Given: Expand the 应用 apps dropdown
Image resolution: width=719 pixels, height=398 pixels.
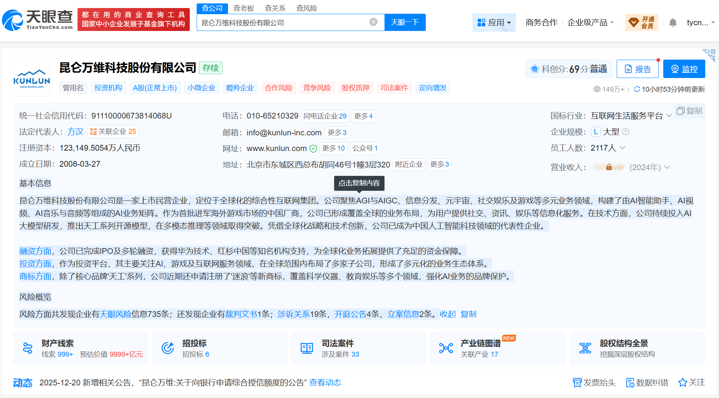Looking at the screenshot, I should pos(494,23).
